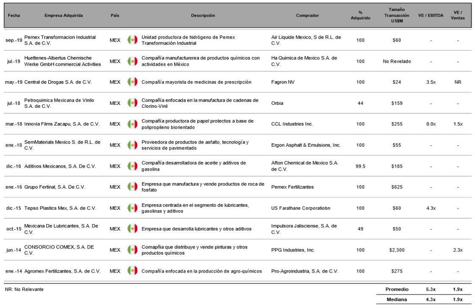The image size is (475, 308).
Task: Click the '44' percent acquired value
Action: 361,103
